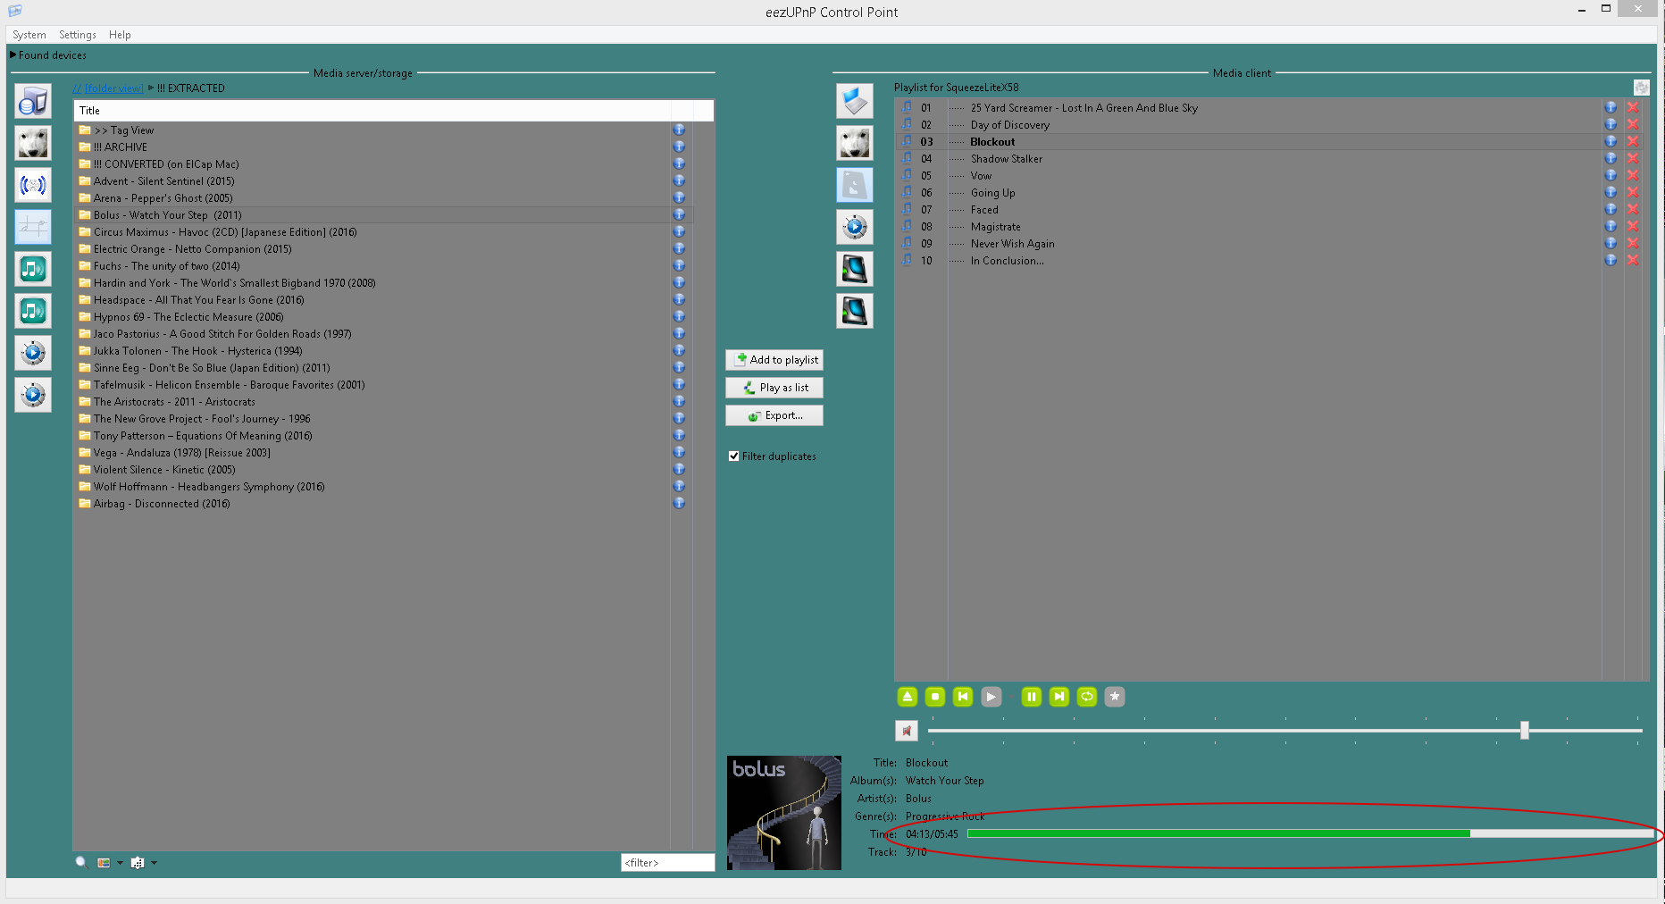Follow the [folder view] breadcrumb link
The width and height of the screenshot is (1665, 904).
113,88
